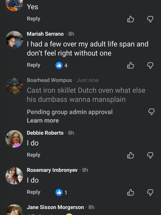Thumbs down Debbie Roberts' comment

point(150,155)
